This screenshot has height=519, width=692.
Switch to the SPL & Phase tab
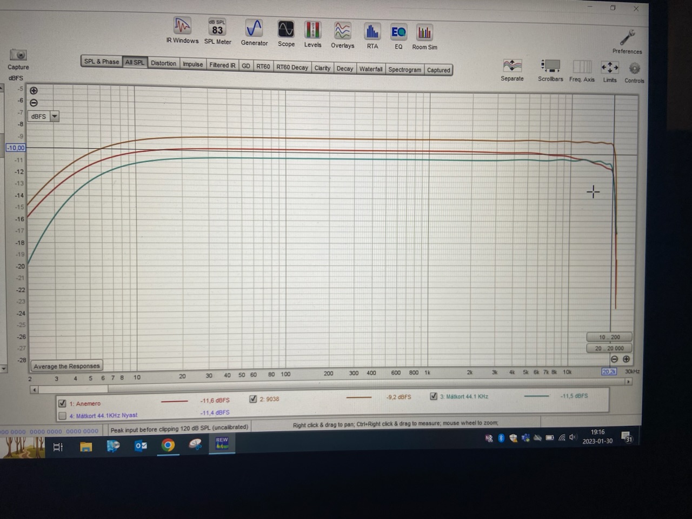[101, 62]
